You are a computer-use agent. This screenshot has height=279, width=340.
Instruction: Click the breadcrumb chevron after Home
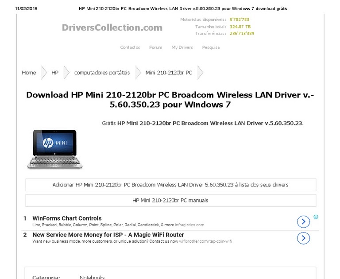(44, 73)
